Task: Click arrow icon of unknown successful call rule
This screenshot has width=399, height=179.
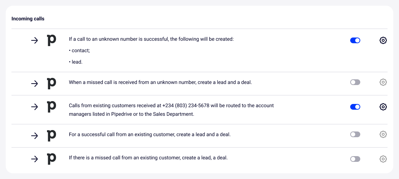Action: coord(34,40)
